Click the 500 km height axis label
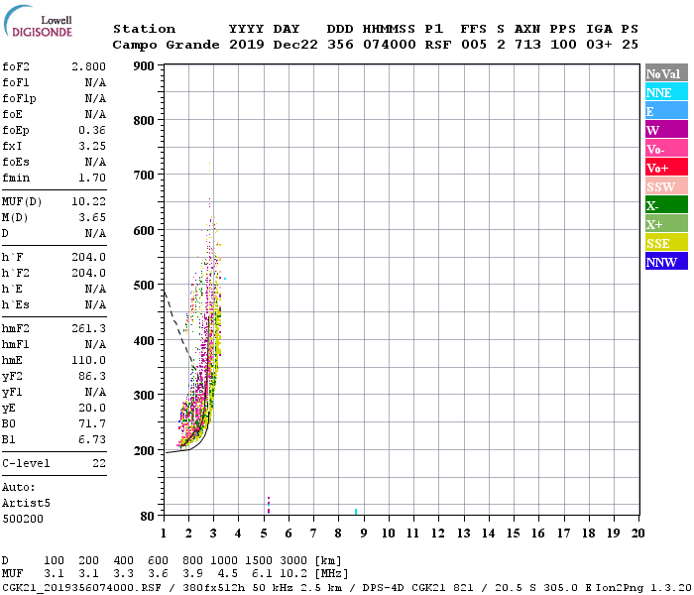 tap(144, 286)
